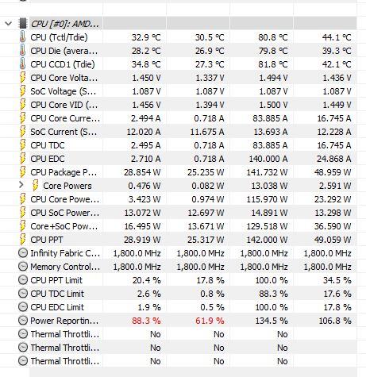Click the CPU EDC 140.000 A maximum value
Viewport: 366px width, 377px height.
coord(268,159)
